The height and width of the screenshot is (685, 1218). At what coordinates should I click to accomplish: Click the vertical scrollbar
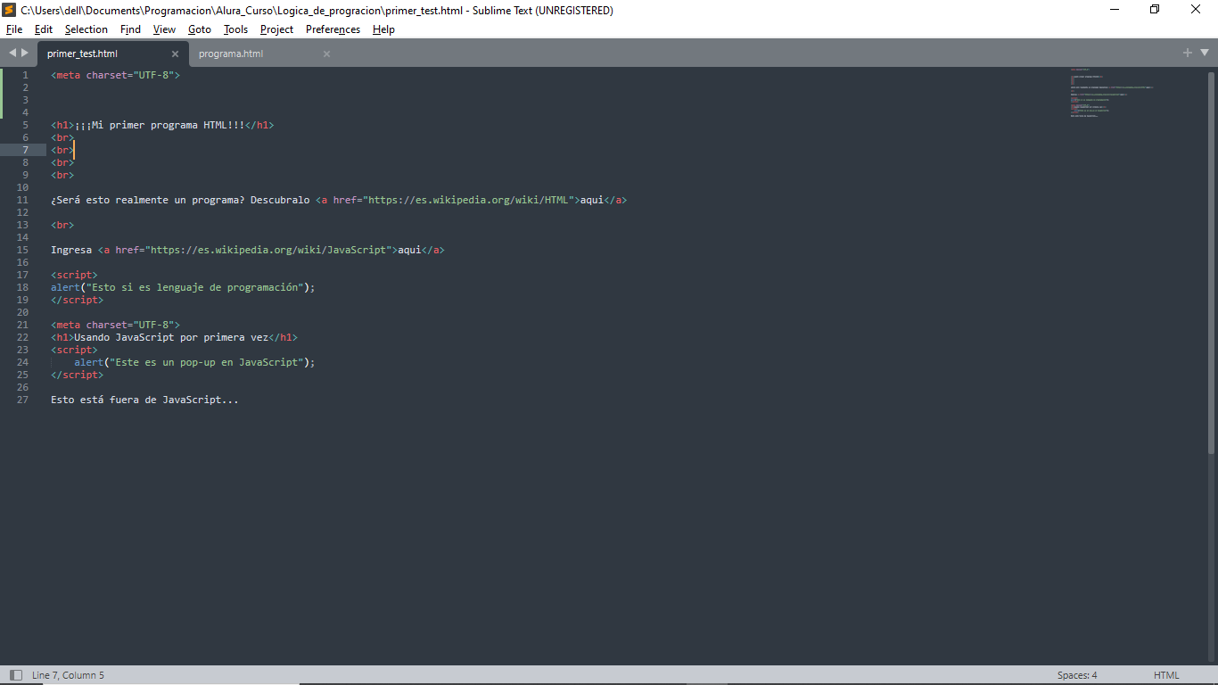1211,263
